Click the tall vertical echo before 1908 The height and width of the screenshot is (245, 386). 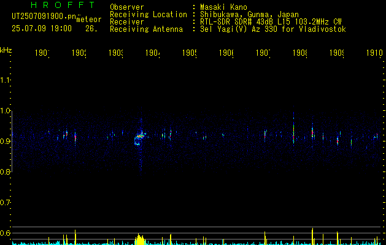coord(293,127)
